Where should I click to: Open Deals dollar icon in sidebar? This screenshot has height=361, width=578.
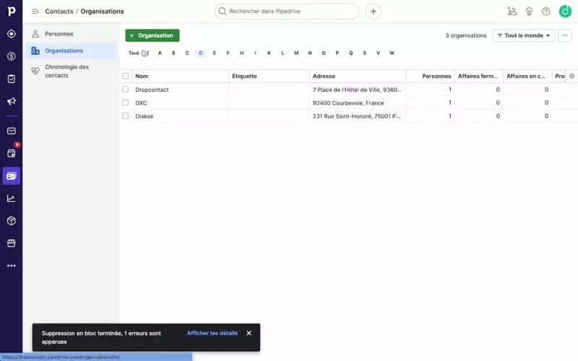coord(11,56)
